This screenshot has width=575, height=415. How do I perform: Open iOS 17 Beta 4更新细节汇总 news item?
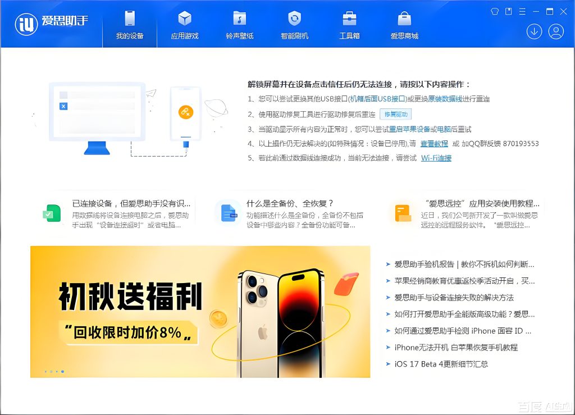441,364
